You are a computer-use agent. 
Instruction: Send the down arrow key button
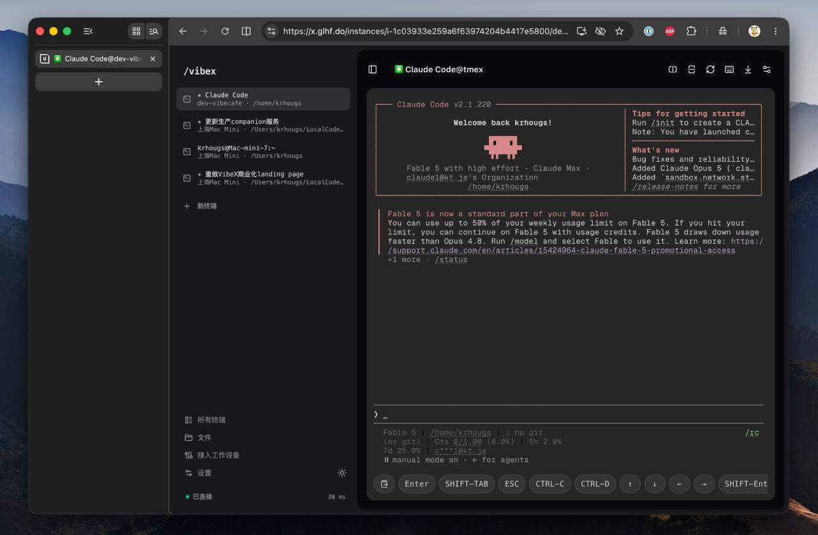pyautogui.click(x=654, y=484)
